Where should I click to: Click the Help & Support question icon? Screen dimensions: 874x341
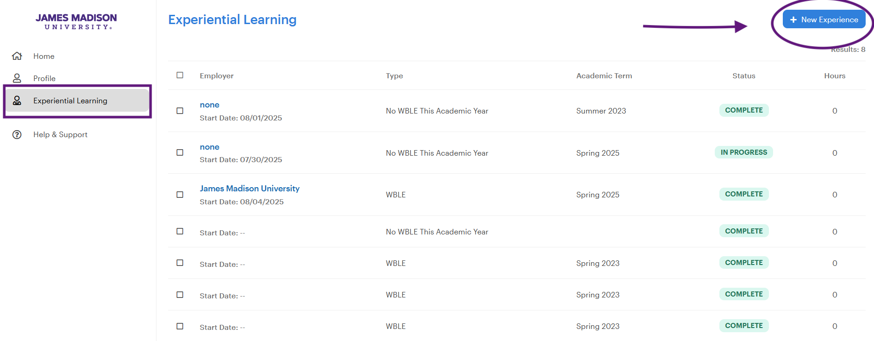pos(17,135)
